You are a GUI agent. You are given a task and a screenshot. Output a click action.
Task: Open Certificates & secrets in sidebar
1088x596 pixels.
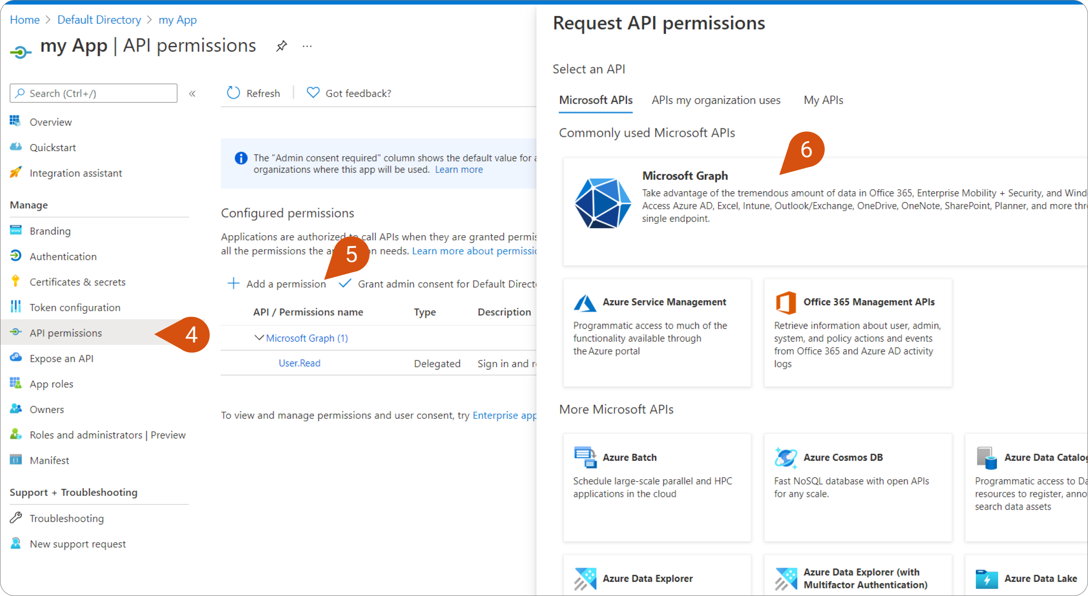78,282
